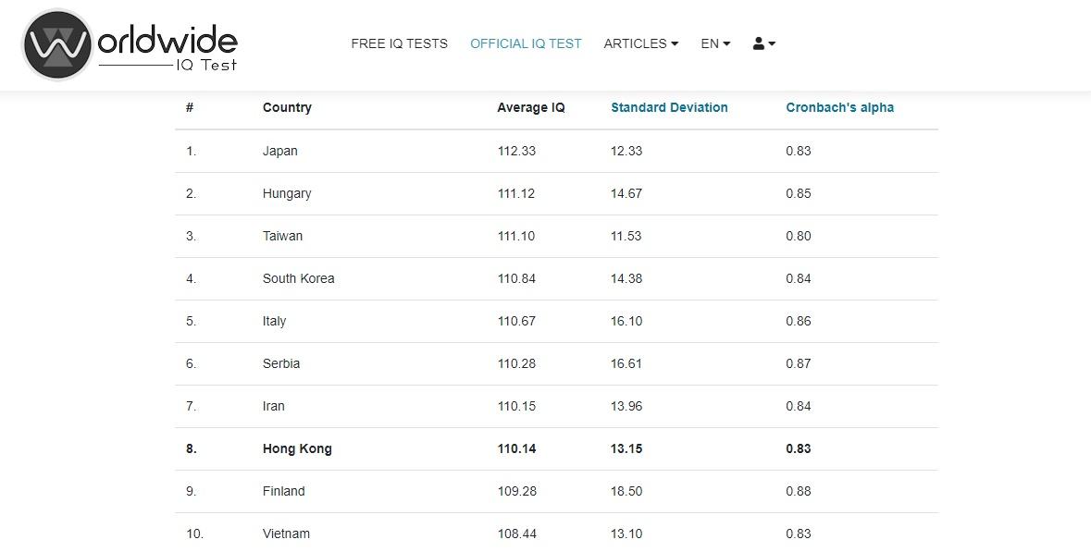Click the Vietnam country name
Screen dimensions: 1091x552
286,534
